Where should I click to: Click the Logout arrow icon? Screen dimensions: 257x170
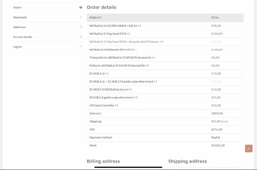click(81, 47)
